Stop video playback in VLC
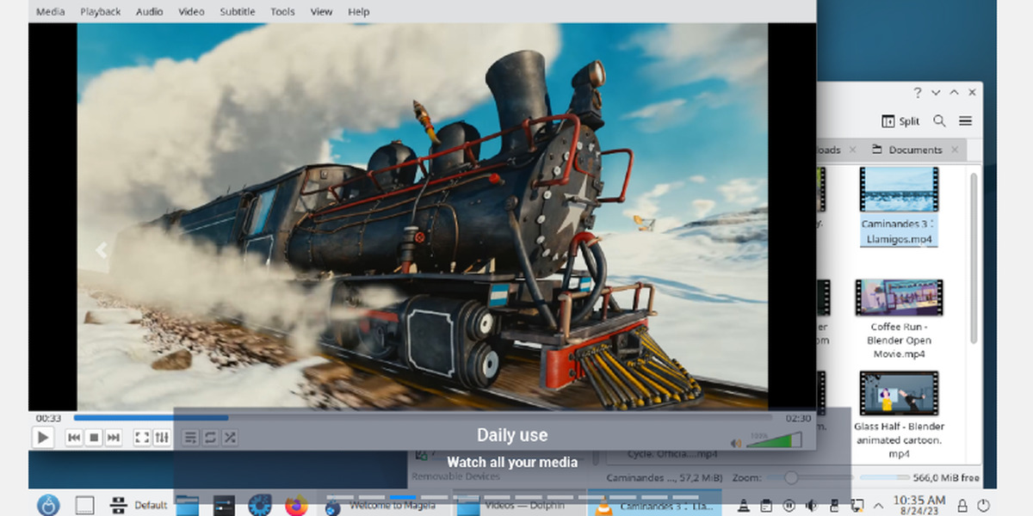The height and width of the screenshot is (516, 1033). (x=95, y=438)
